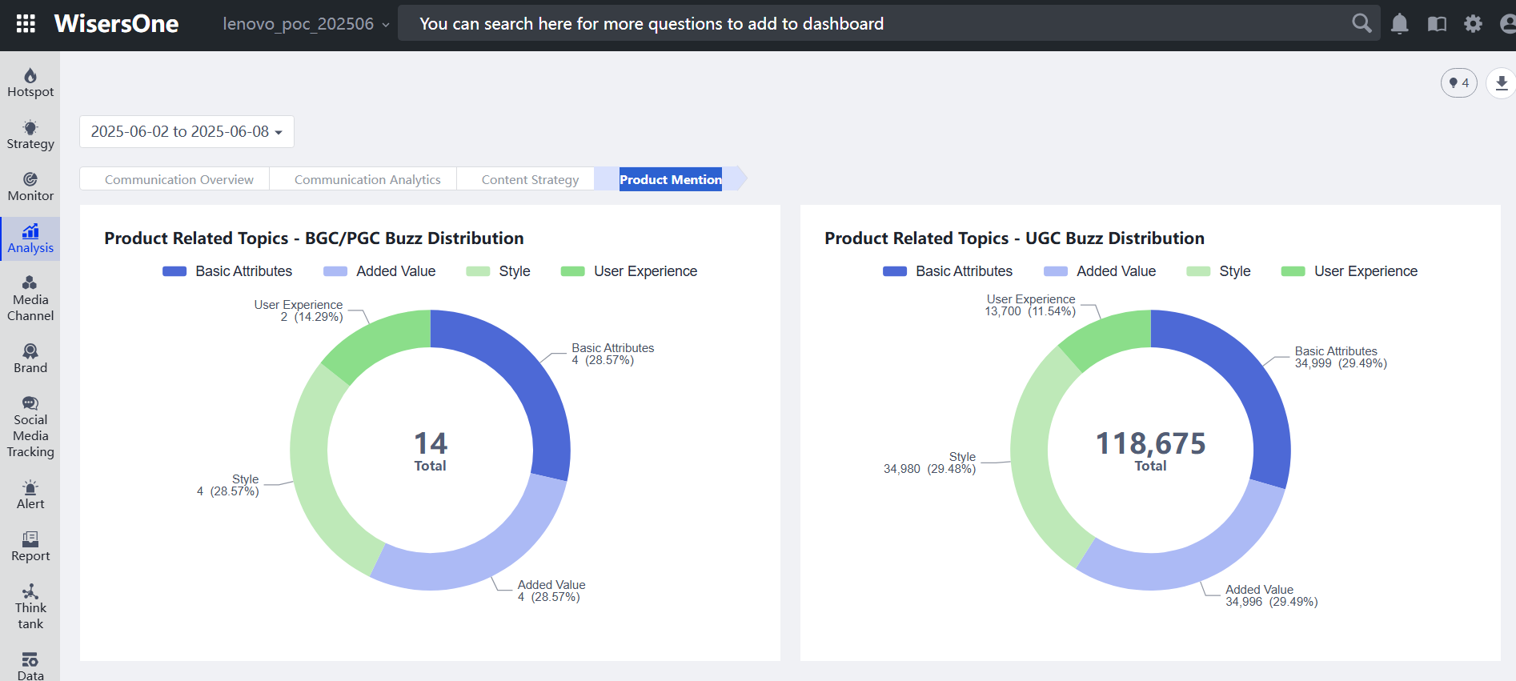1516x681 pixels.
Task: Switch to Content Strategy tab
Action: 530,179
